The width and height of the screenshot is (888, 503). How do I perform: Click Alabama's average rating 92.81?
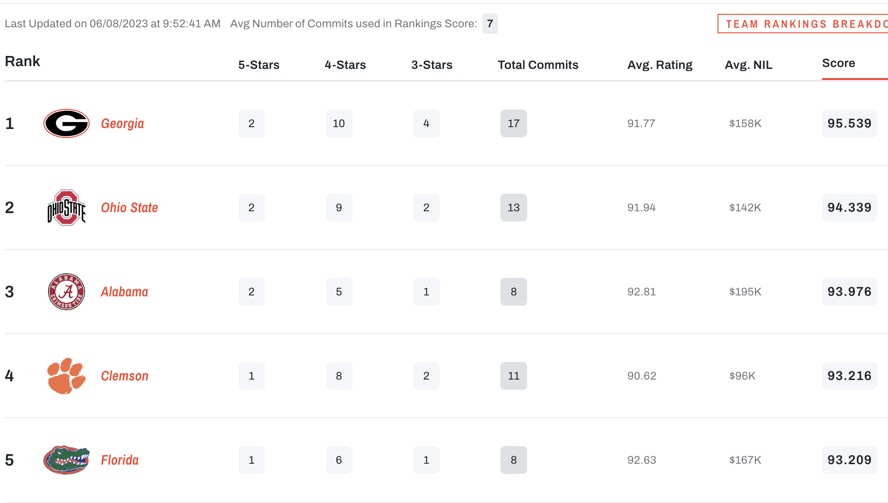tap(641, 292)
